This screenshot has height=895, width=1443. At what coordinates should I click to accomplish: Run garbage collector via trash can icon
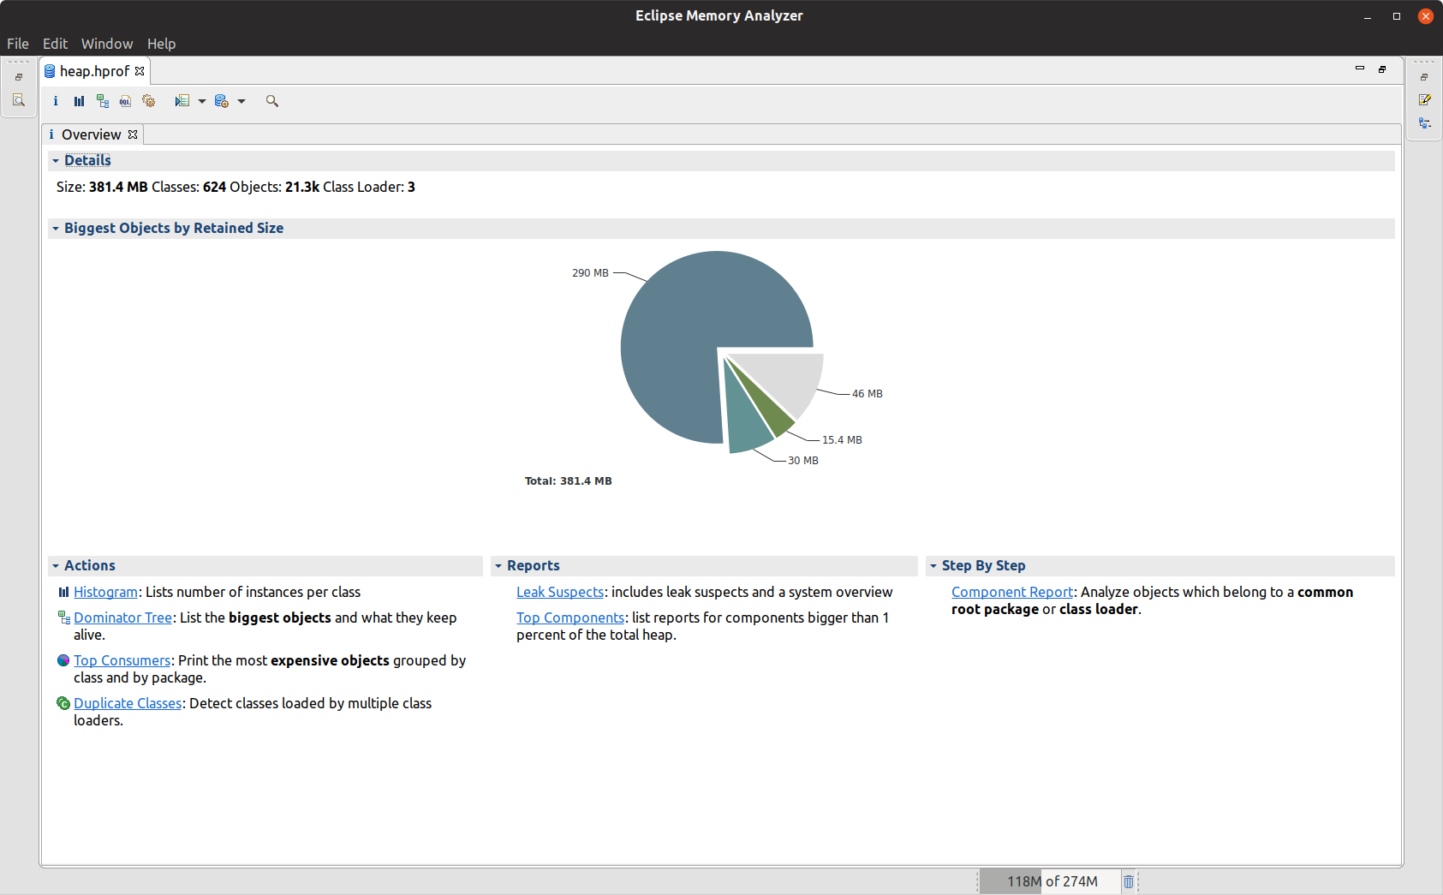point(1129,881)
